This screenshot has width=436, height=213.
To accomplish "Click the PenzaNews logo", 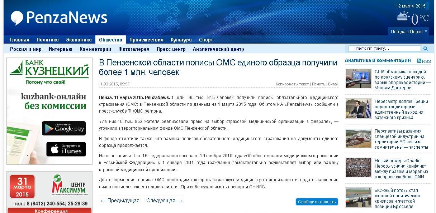I will [x=59, y=18].
